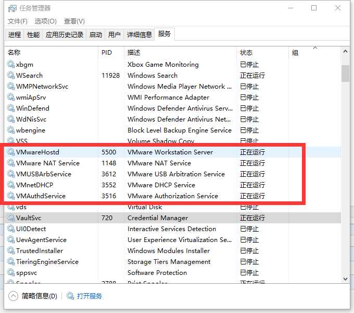The image size is (354, 313).
Task: Click Windows Modules Installer description
Action: (169, 250)
